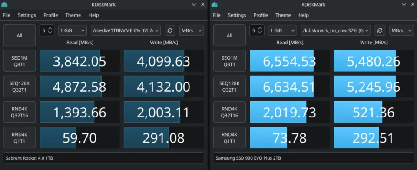
Task: Close the right KDiskMark window
Action: (x=413, y=4)
